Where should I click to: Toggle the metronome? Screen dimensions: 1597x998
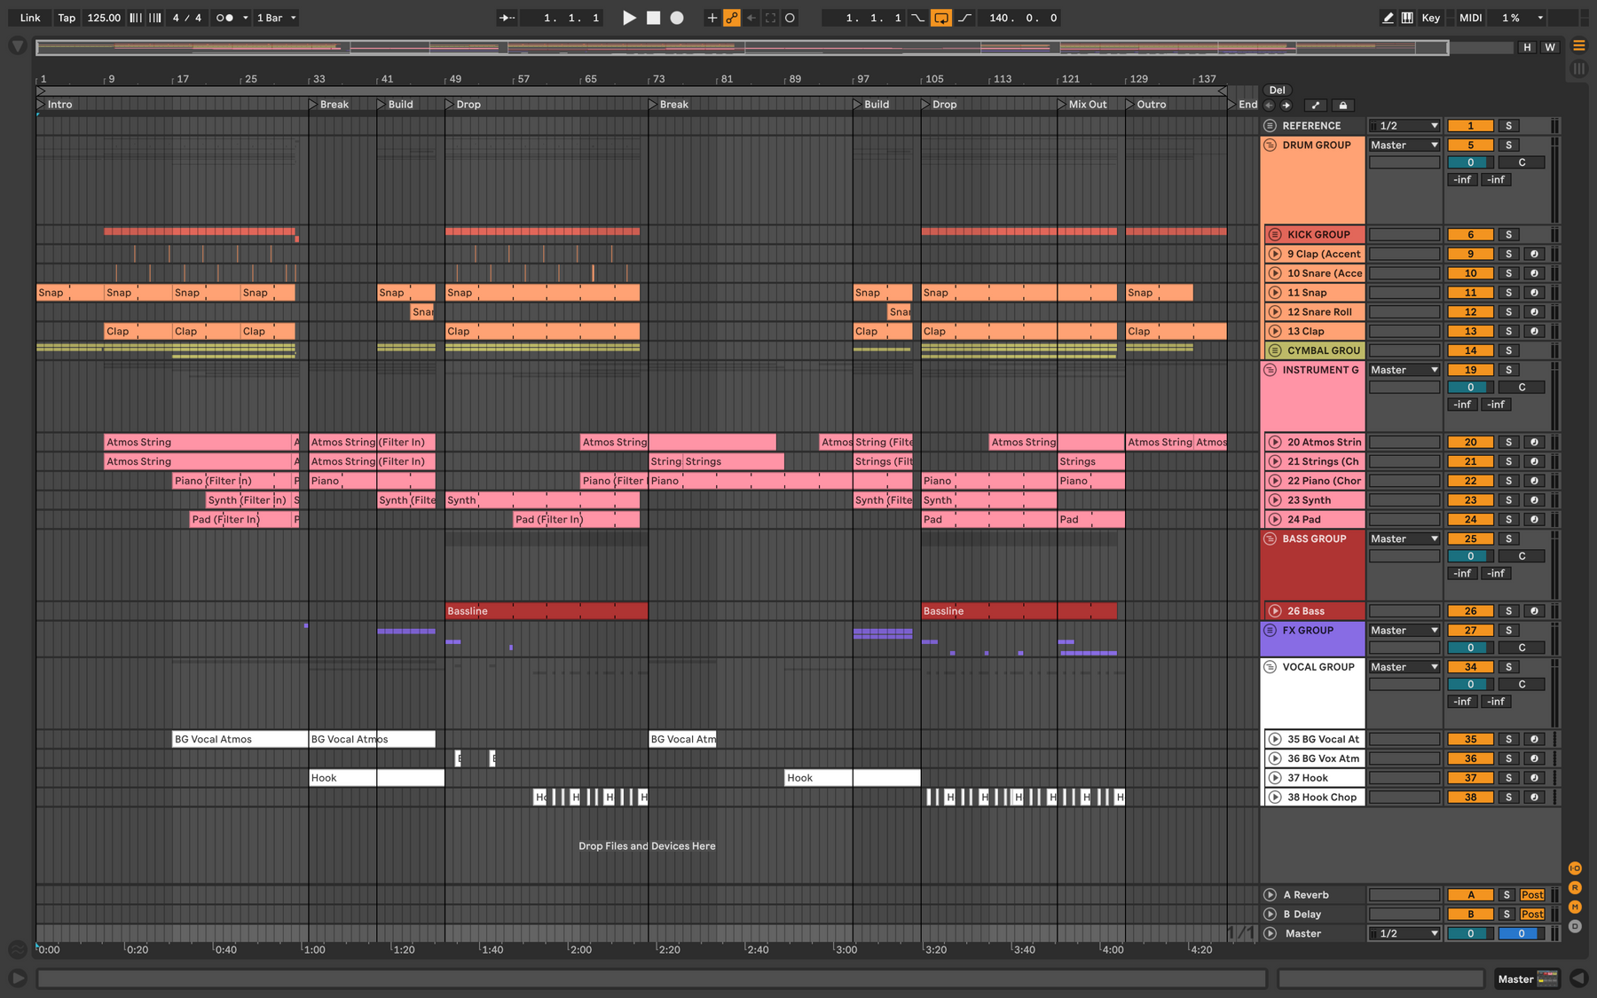tap(224, 18)
